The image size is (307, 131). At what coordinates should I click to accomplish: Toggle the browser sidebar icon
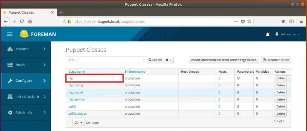tap(291, 21)
